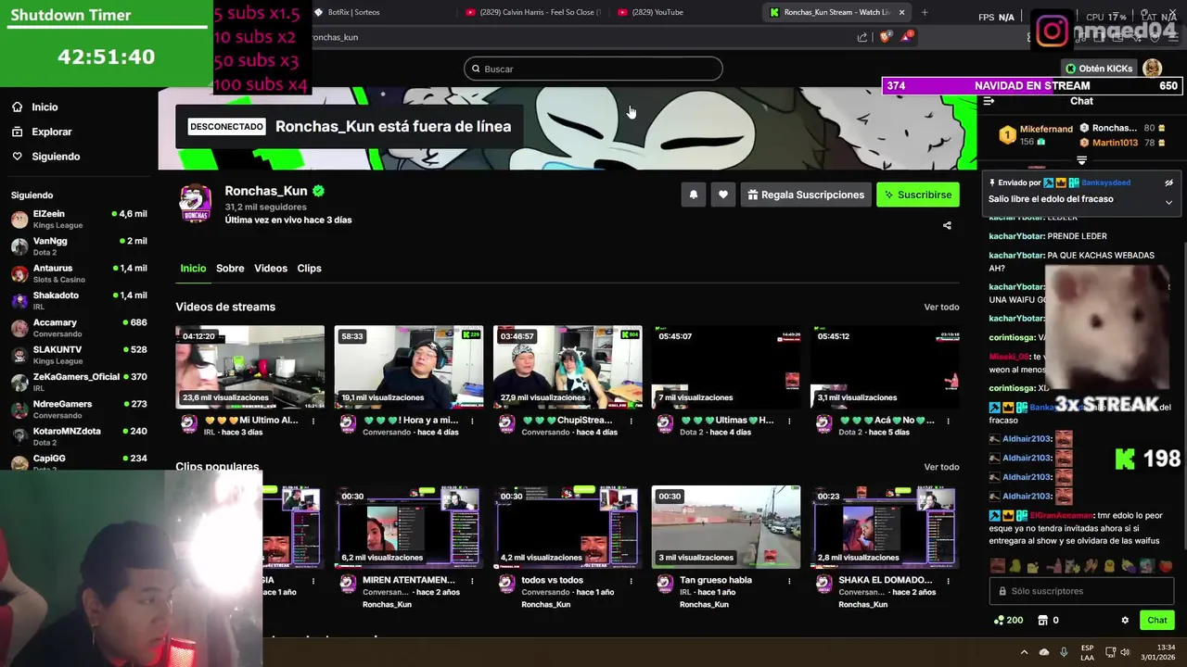The width and height of the screenshot is (1187, 667).
Task: Click the Windows microphone tray icon
Action: (x=1064, y=652)
